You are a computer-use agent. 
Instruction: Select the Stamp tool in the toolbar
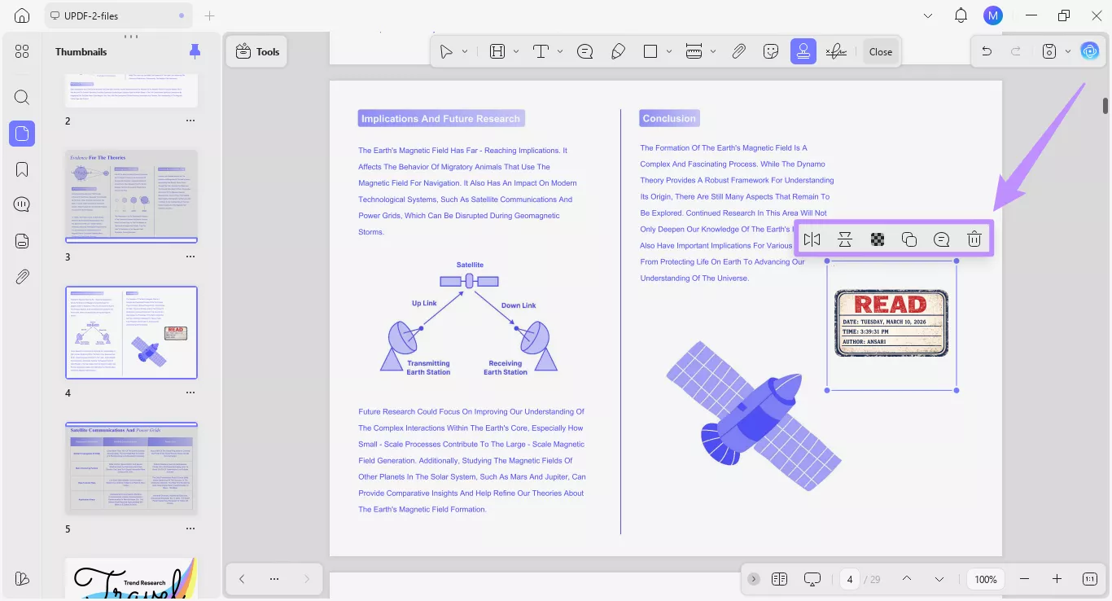coord(803,50)
